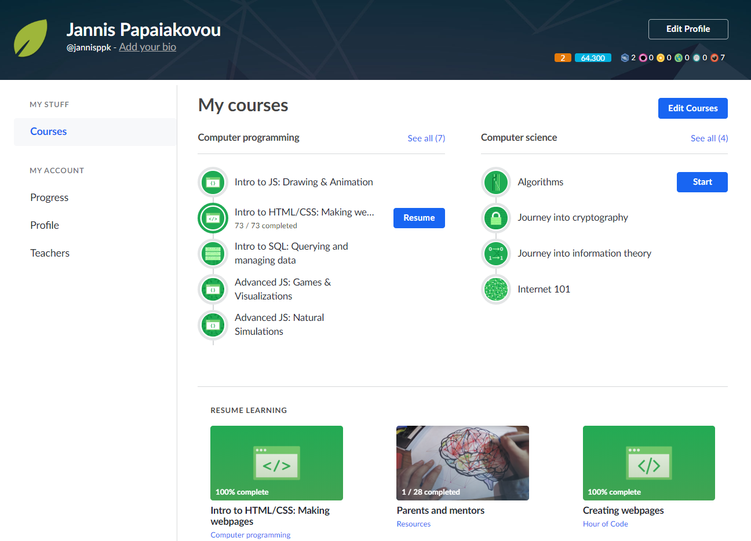The width and height of the screenshot is (751, 541).
Task: Click the information theory course icon
Action: tap(495, 253)
